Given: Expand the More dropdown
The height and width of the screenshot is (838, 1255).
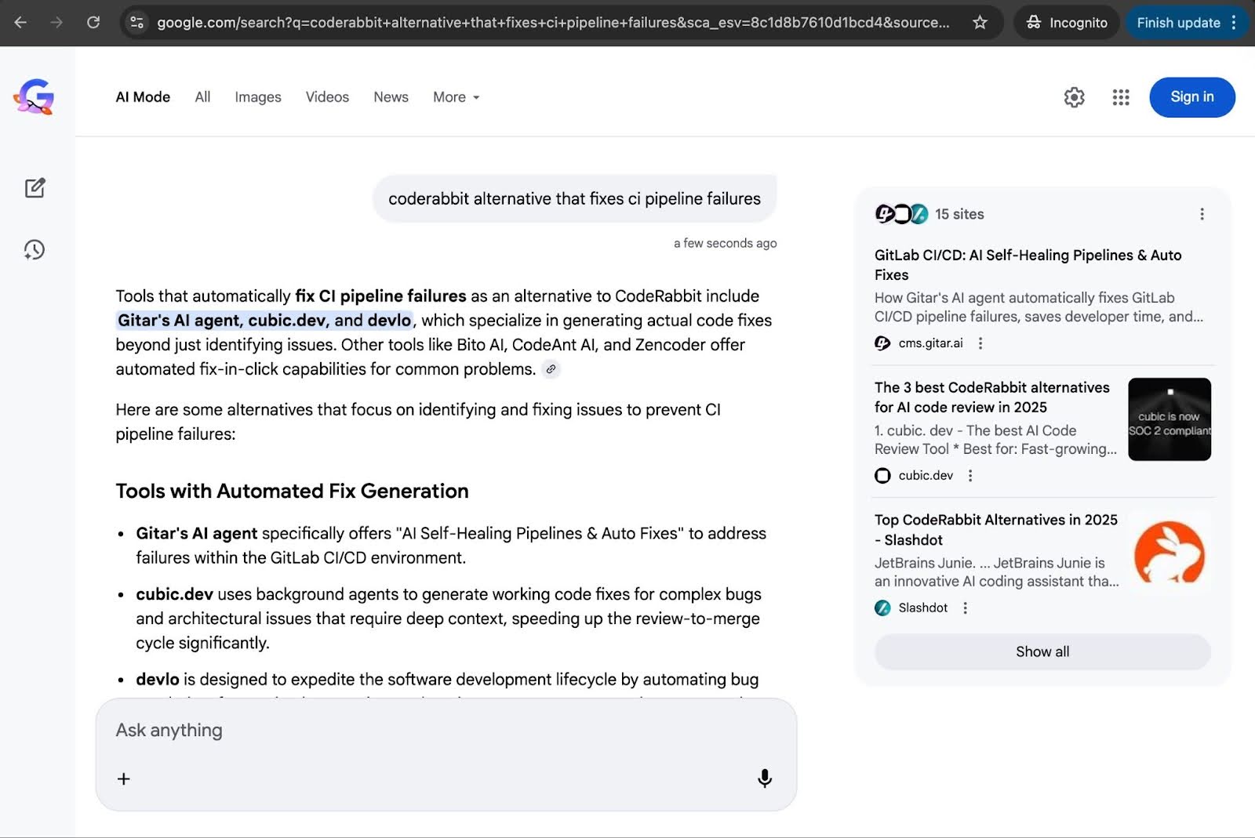Looking at the screenshot, I should click(456, 97).
